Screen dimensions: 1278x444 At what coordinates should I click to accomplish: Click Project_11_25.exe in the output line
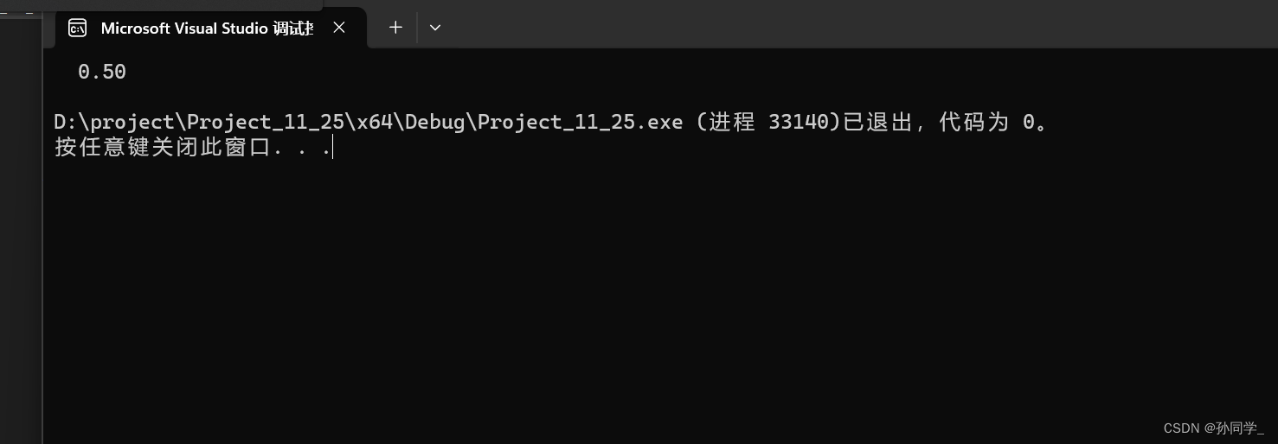click(580, 122)
